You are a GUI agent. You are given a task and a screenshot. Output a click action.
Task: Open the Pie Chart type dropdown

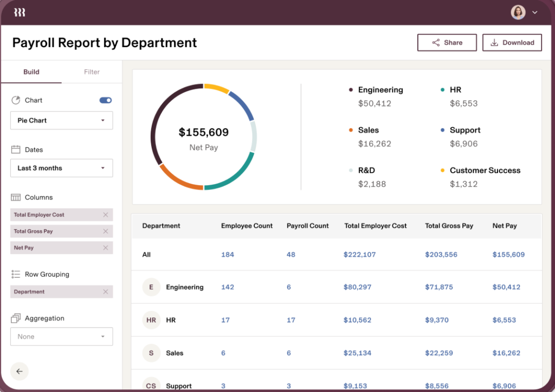coord(61,120)
